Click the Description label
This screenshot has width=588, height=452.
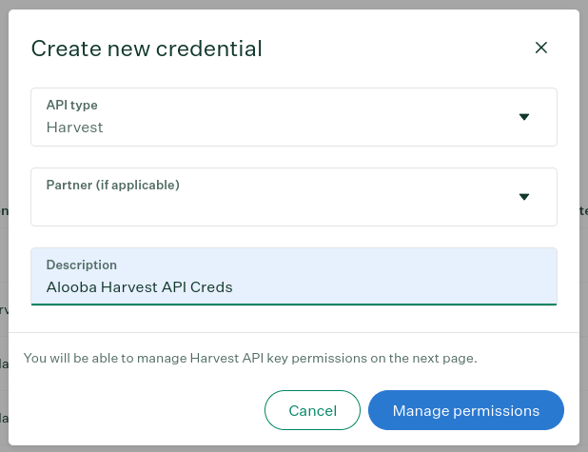(82, 265)
